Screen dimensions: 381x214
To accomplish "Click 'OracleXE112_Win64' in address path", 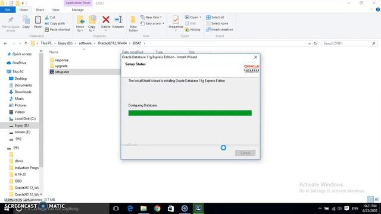I will coord(113,43).
